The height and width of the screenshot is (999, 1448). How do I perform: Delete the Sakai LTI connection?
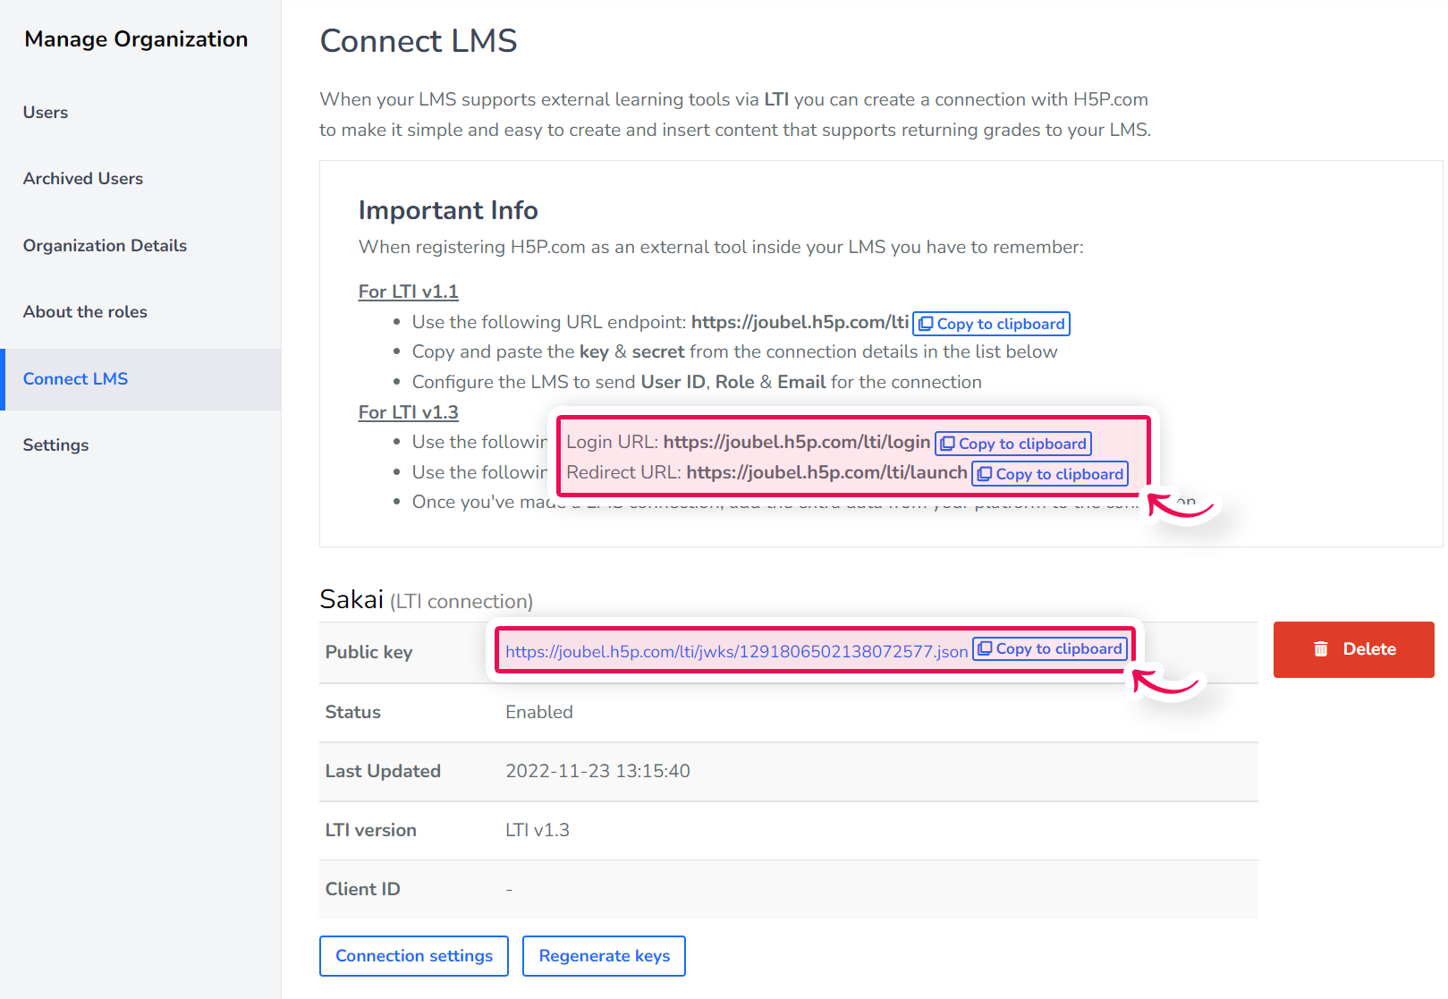point(1353,649)
